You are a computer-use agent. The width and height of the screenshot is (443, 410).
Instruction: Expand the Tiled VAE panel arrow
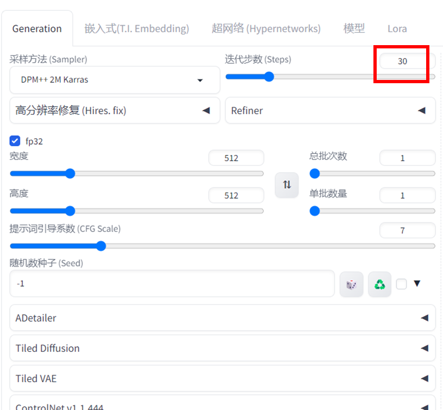coord(425,378)
